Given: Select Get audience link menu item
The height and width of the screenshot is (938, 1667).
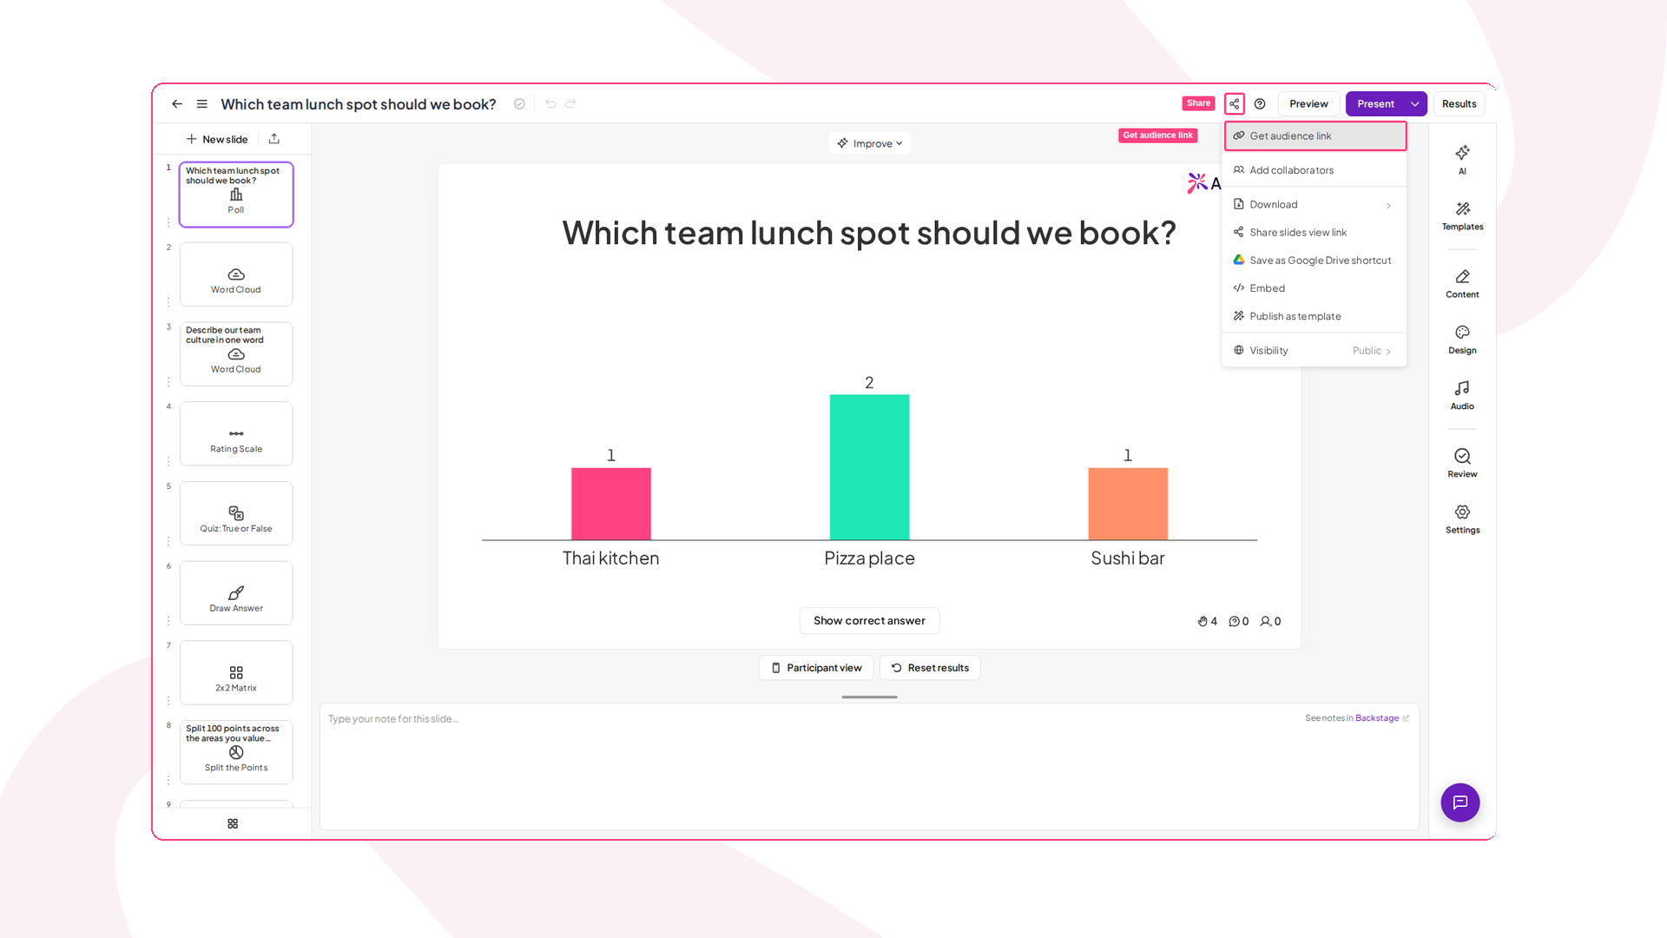Looking at the screenshot, I should (x=1314, y=136).
